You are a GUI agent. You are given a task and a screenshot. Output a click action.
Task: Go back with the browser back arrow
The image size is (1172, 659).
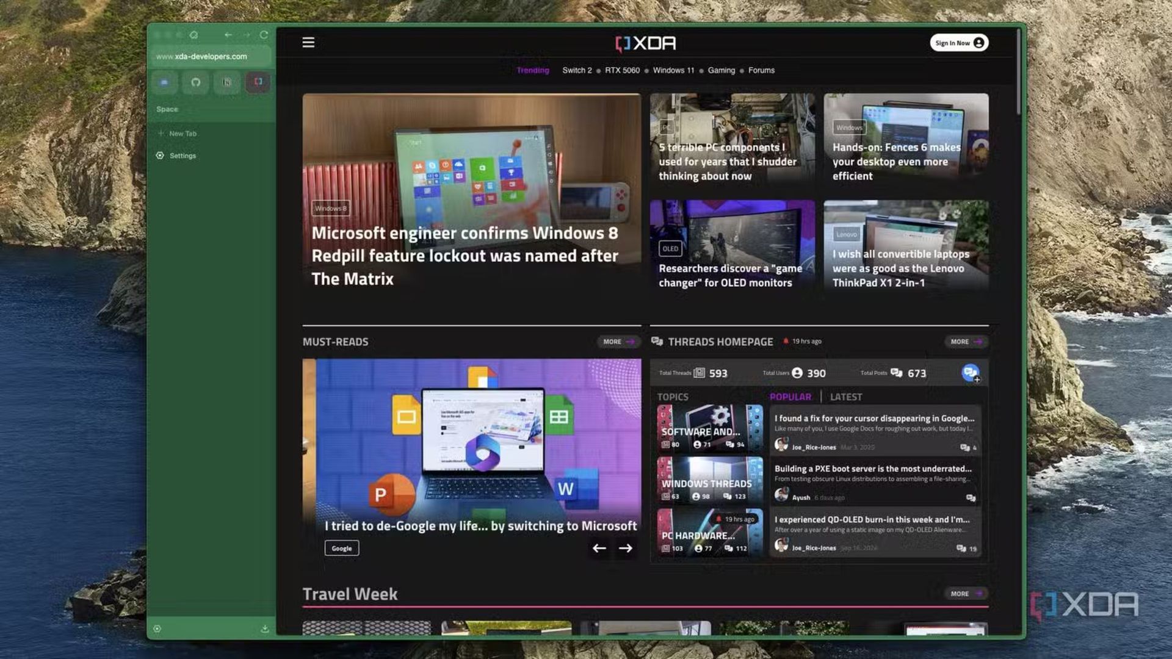(228, 35)
